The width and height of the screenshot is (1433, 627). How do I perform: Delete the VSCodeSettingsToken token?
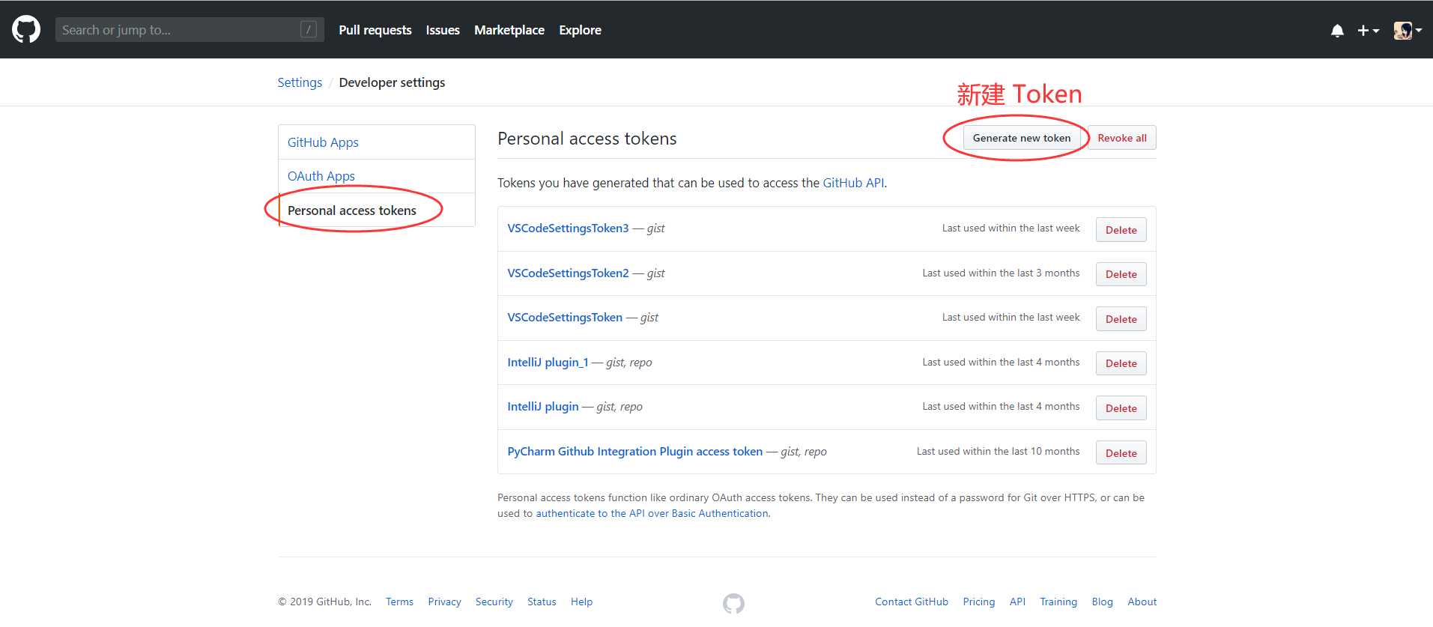click(x=1121, y=319)
